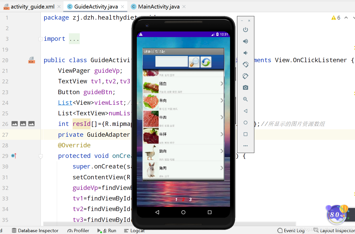Open the Logcat tool window
Image resolution: width=355 pixels, height=234 pixels.
tap(134, 230)
